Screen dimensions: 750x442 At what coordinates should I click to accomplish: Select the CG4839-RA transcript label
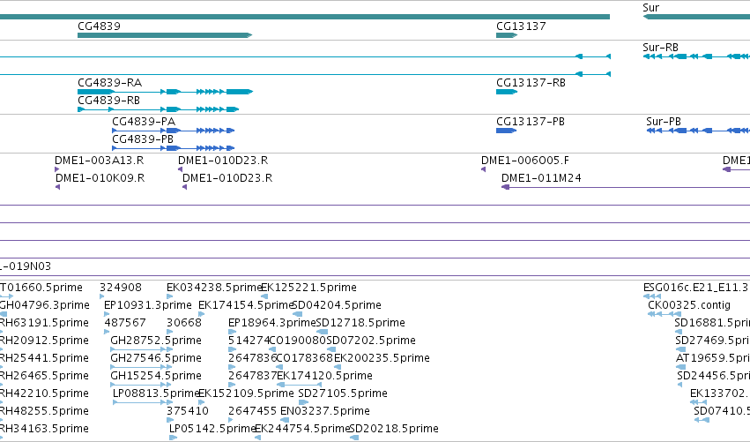pos(110,83)
